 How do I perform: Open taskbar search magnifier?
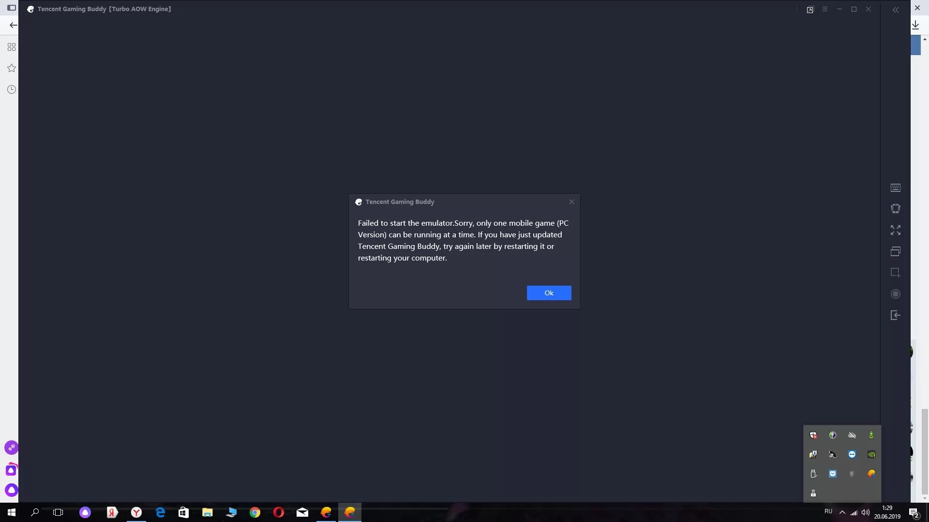[35, 512]
